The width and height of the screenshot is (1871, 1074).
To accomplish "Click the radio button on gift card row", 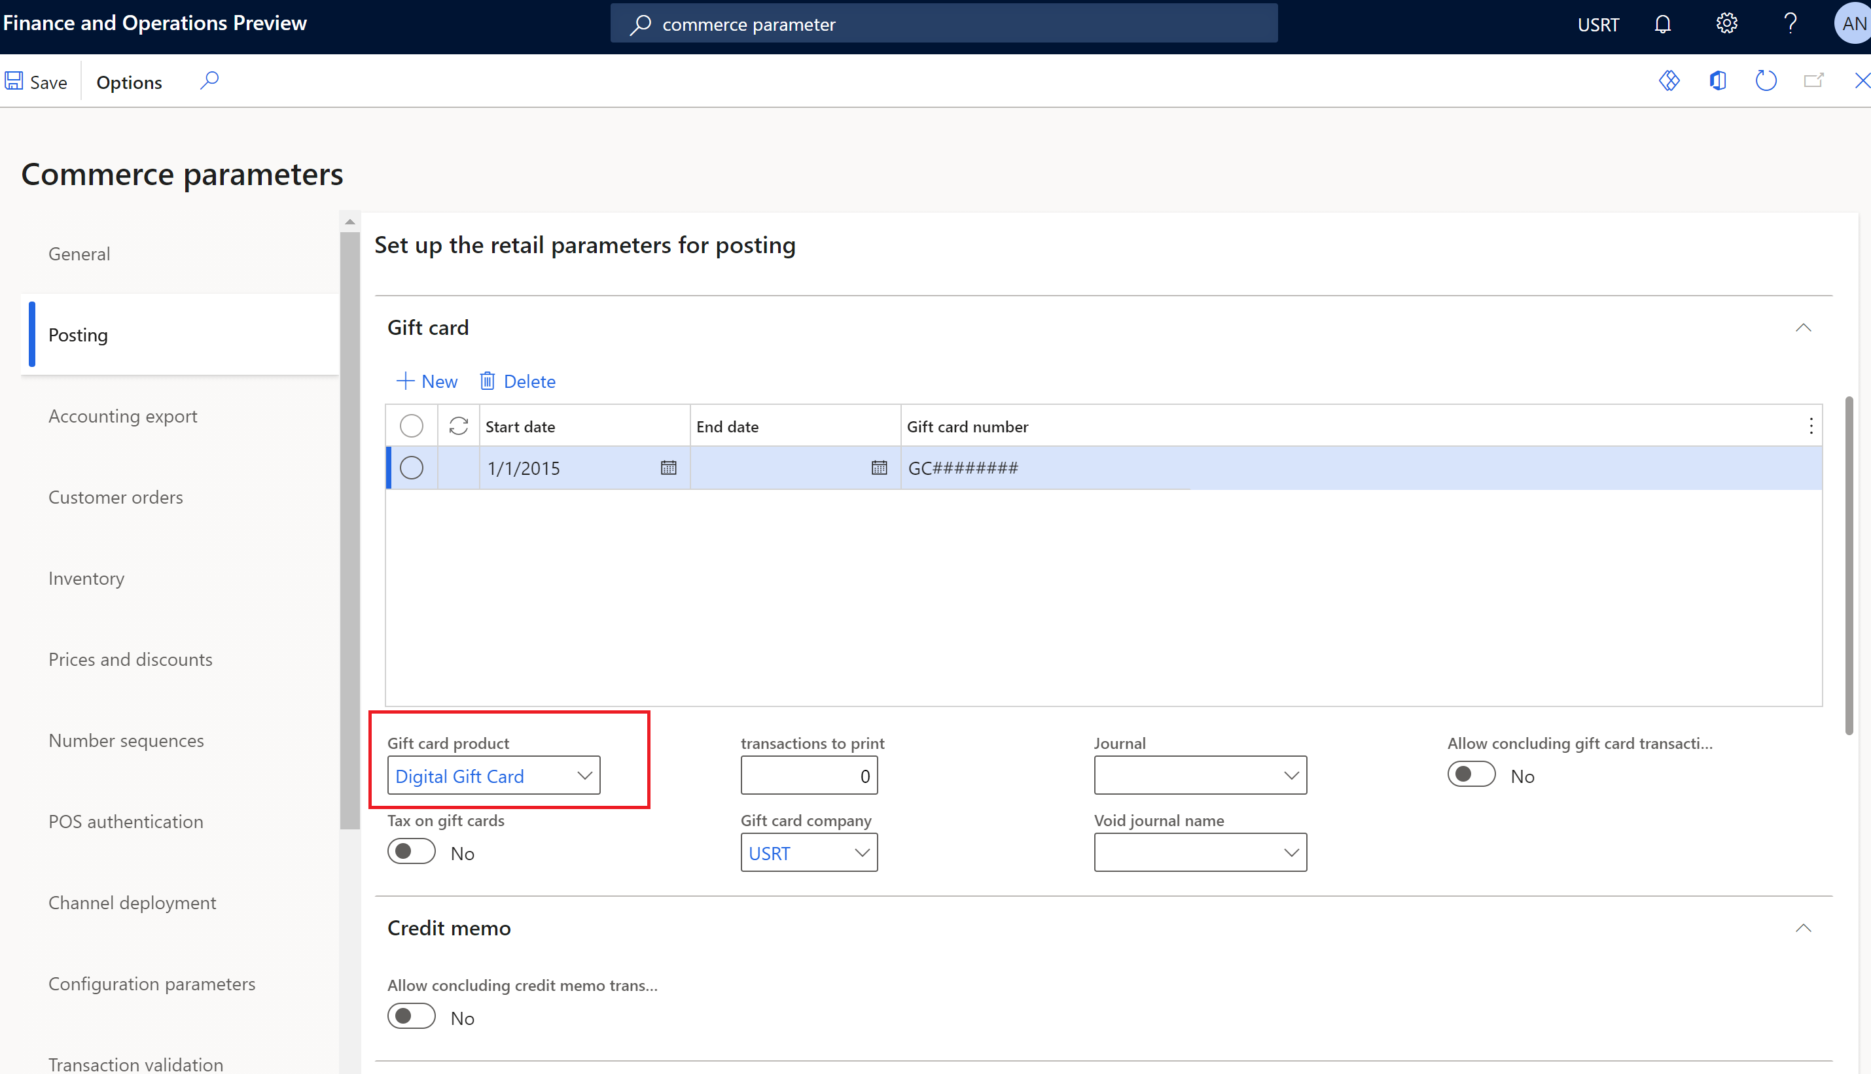I will [411, 468].
